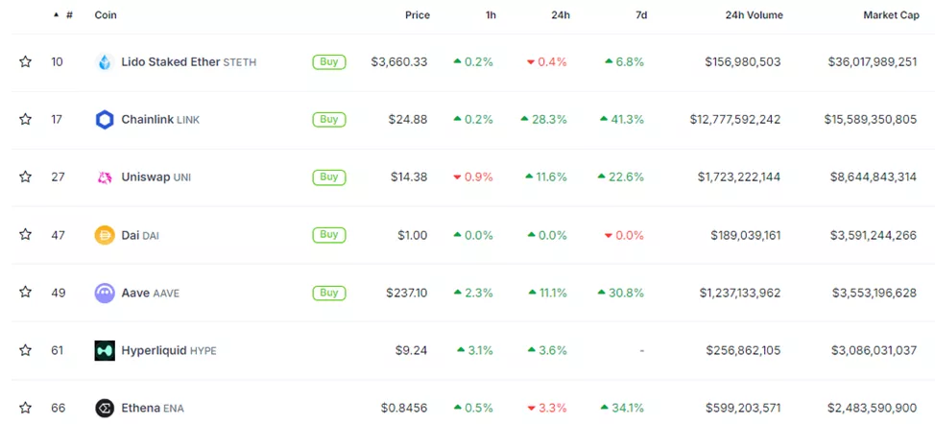935x424 pixels.
Task: Star Lido Staked Ether as favorite
Action: click(x=26, y=62)
